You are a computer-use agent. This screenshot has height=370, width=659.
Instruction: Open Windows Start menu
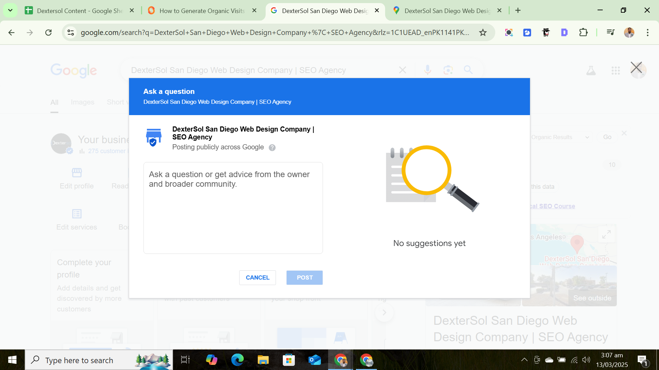12,360
